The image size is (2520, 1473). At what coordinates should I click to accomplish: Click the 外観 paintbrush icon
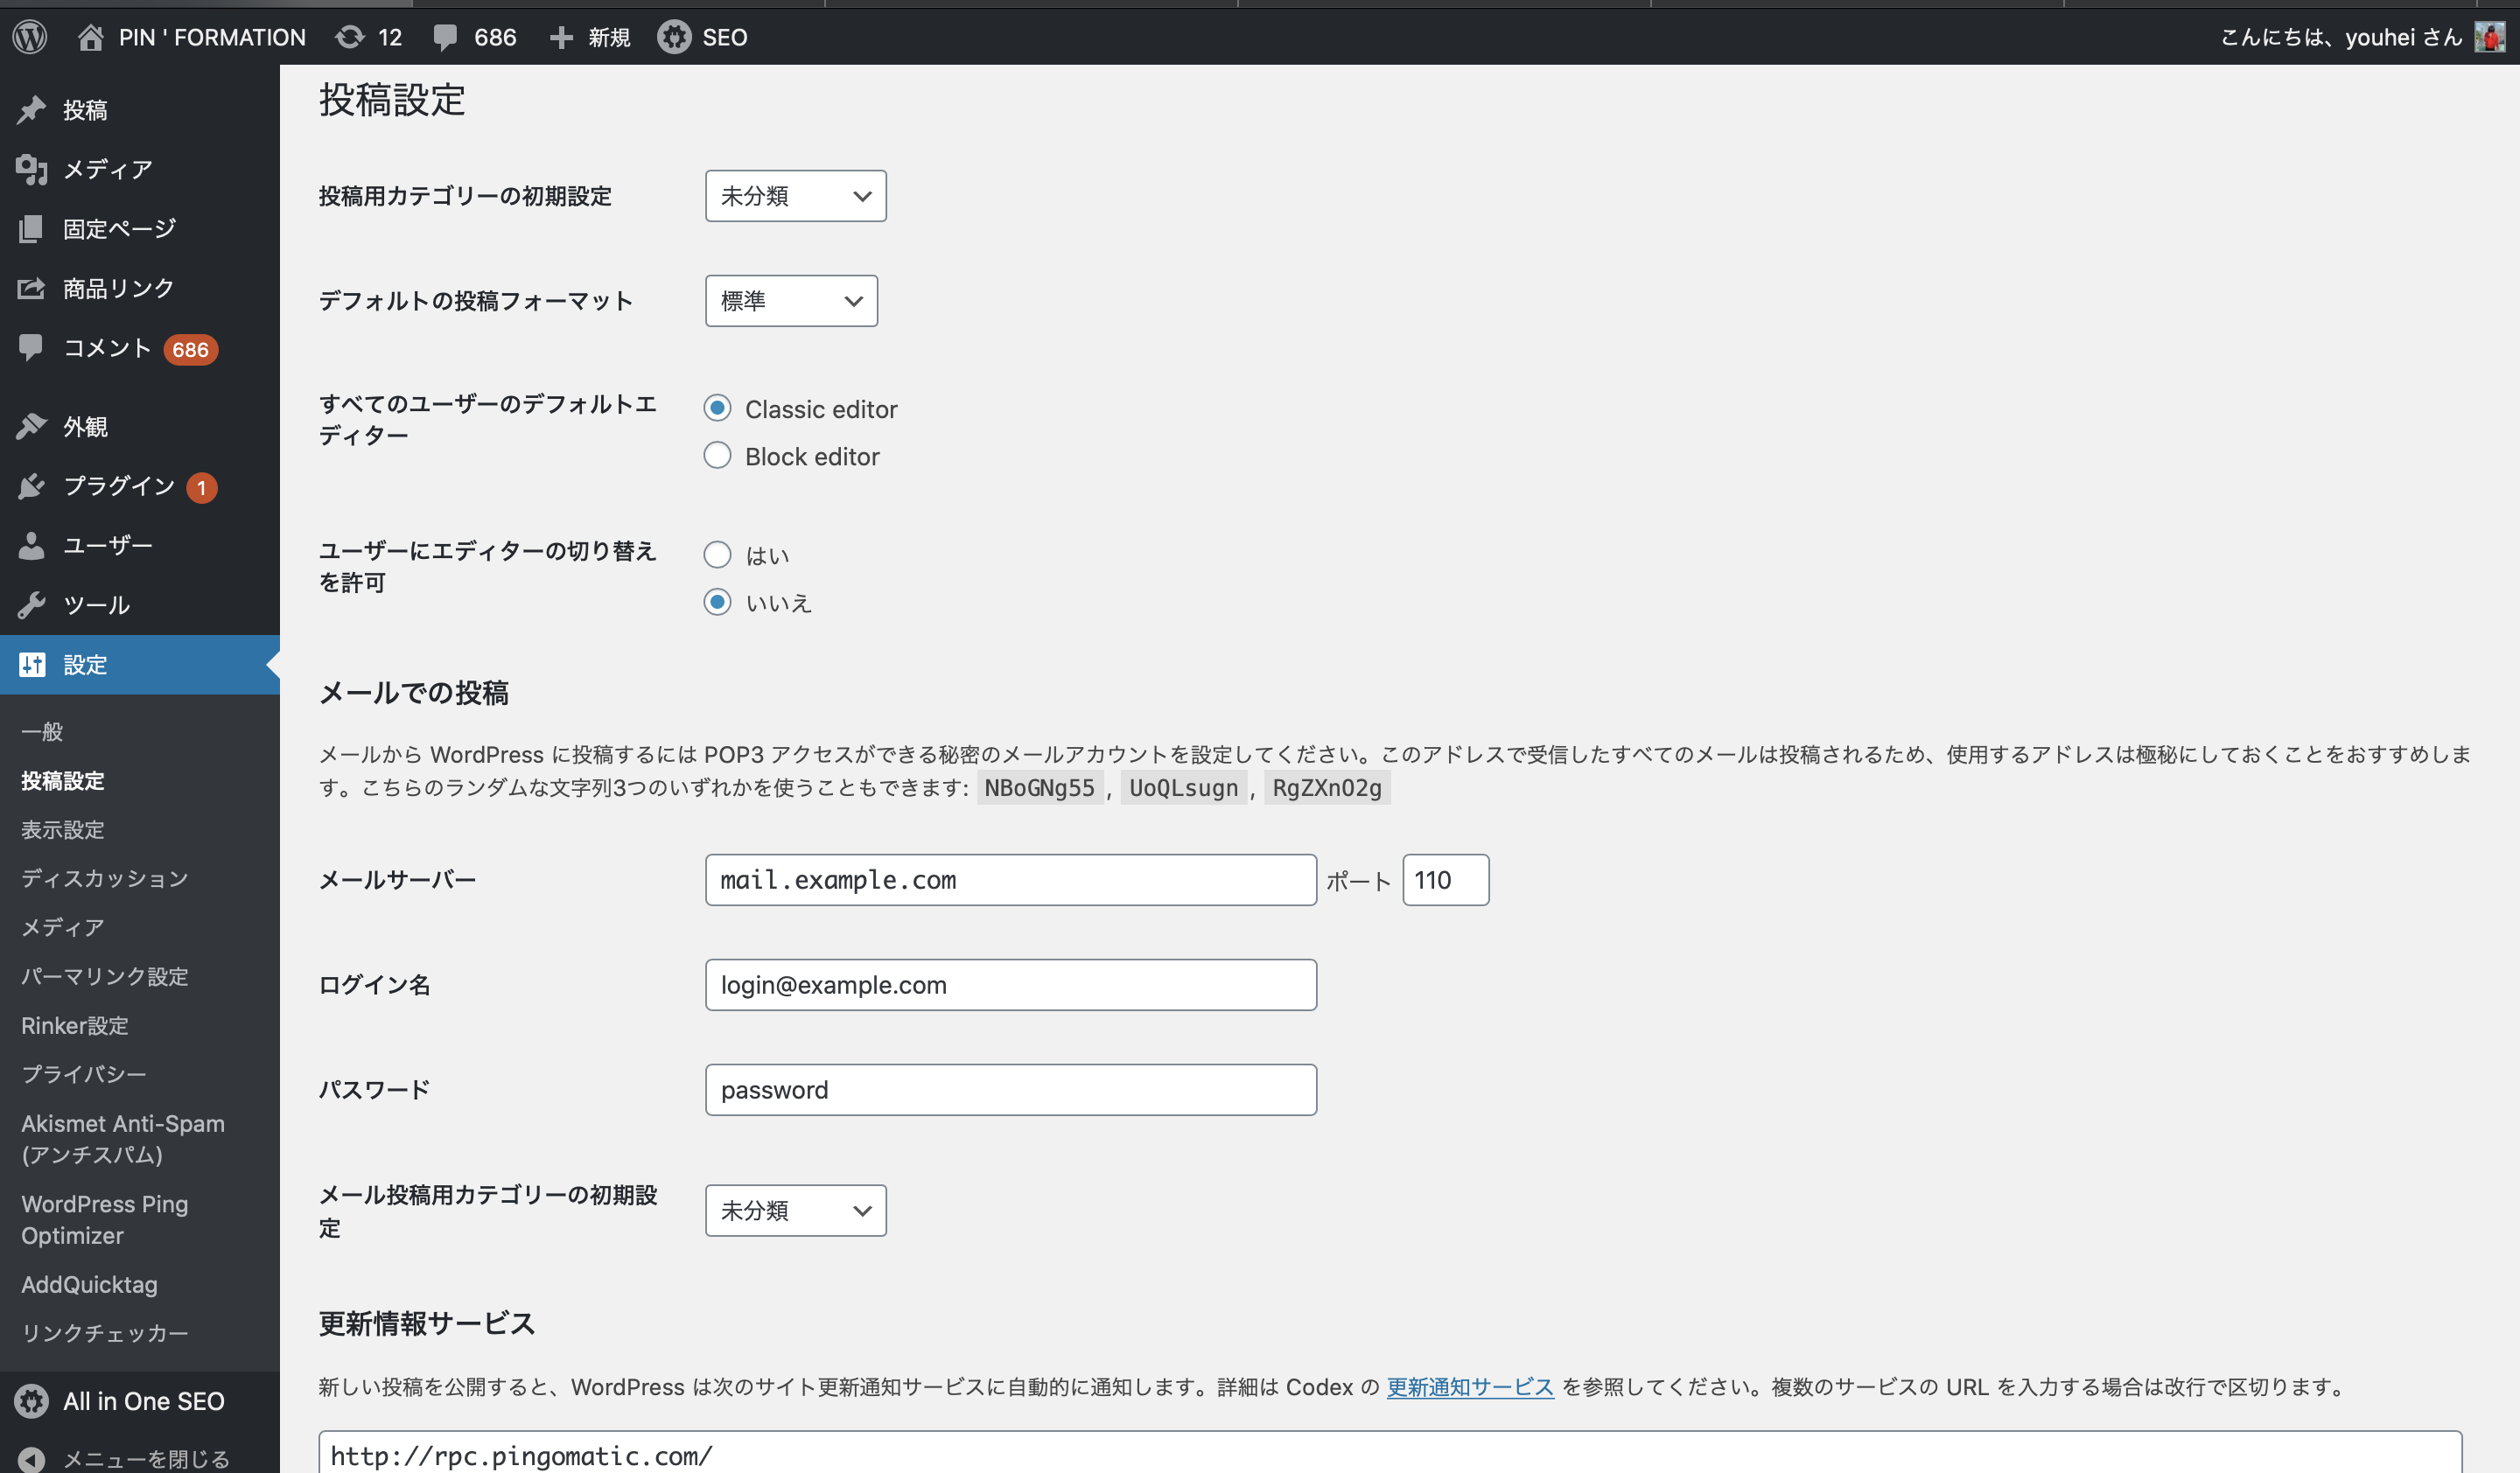[x=32, y=427]
